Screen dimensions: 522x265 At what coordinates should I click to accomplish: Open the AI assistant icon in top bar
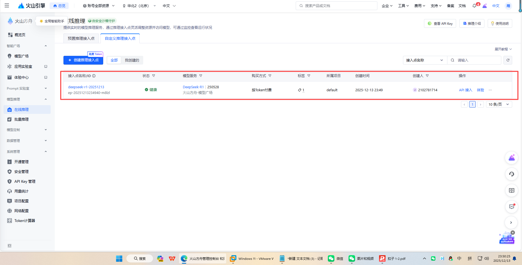coord(485,6)
